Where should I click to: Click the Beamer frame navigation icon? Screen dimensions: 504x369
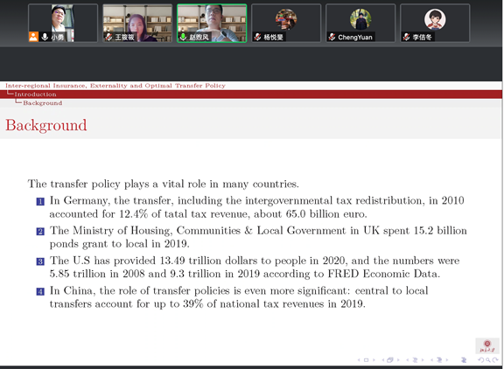[390, 360]
